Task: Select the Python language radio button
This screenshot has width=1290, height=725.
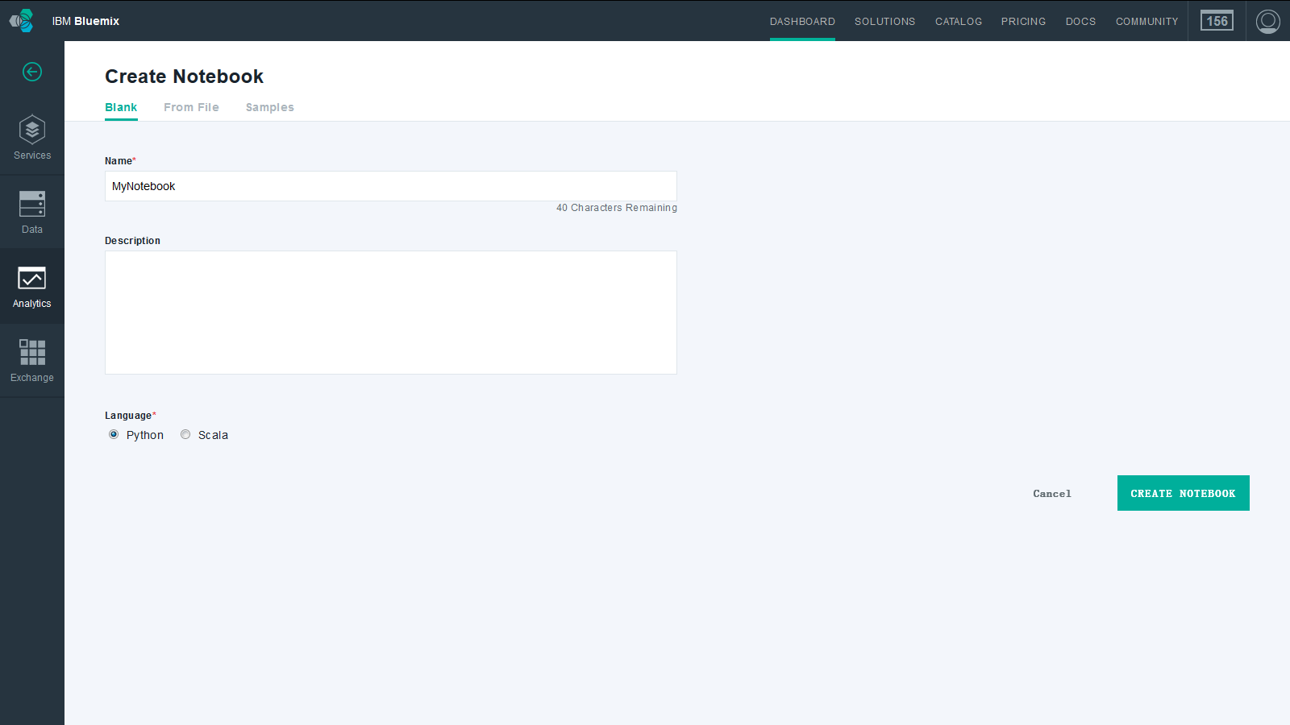Action: (x=114, y=434)
